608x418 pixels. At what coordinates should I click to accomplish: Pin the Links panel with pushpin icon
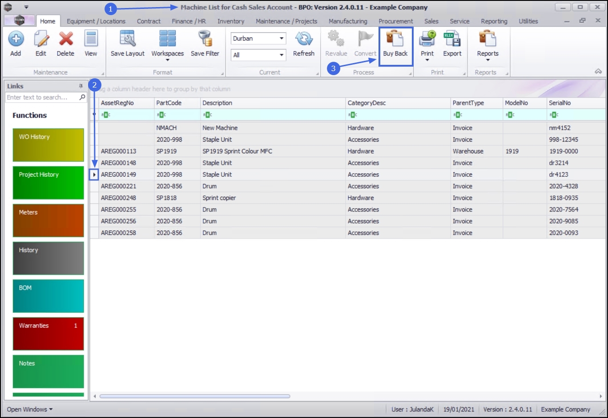tap(81, 86)
